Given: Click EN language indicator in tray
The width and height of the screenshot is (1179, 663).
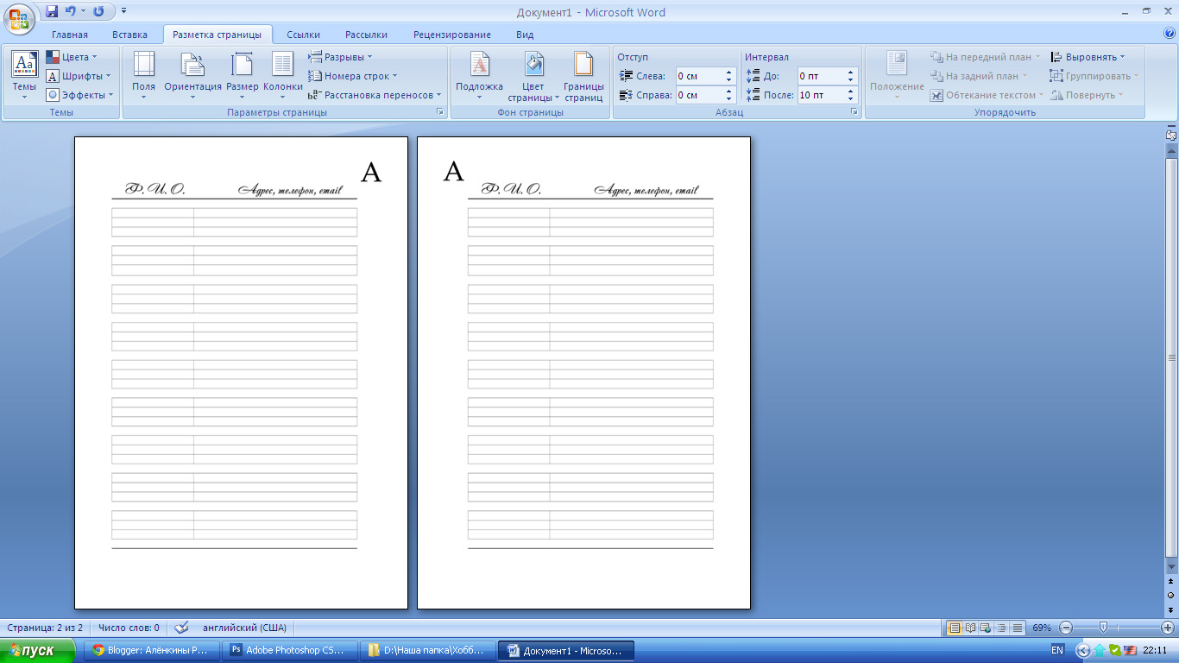Looking at the screenshot, I should [x=1057, y=650].
